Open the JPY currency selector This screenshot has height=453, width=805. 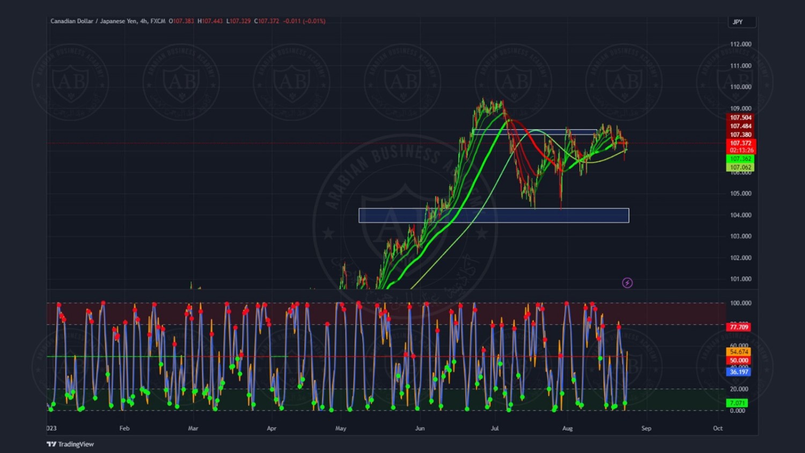742,22
